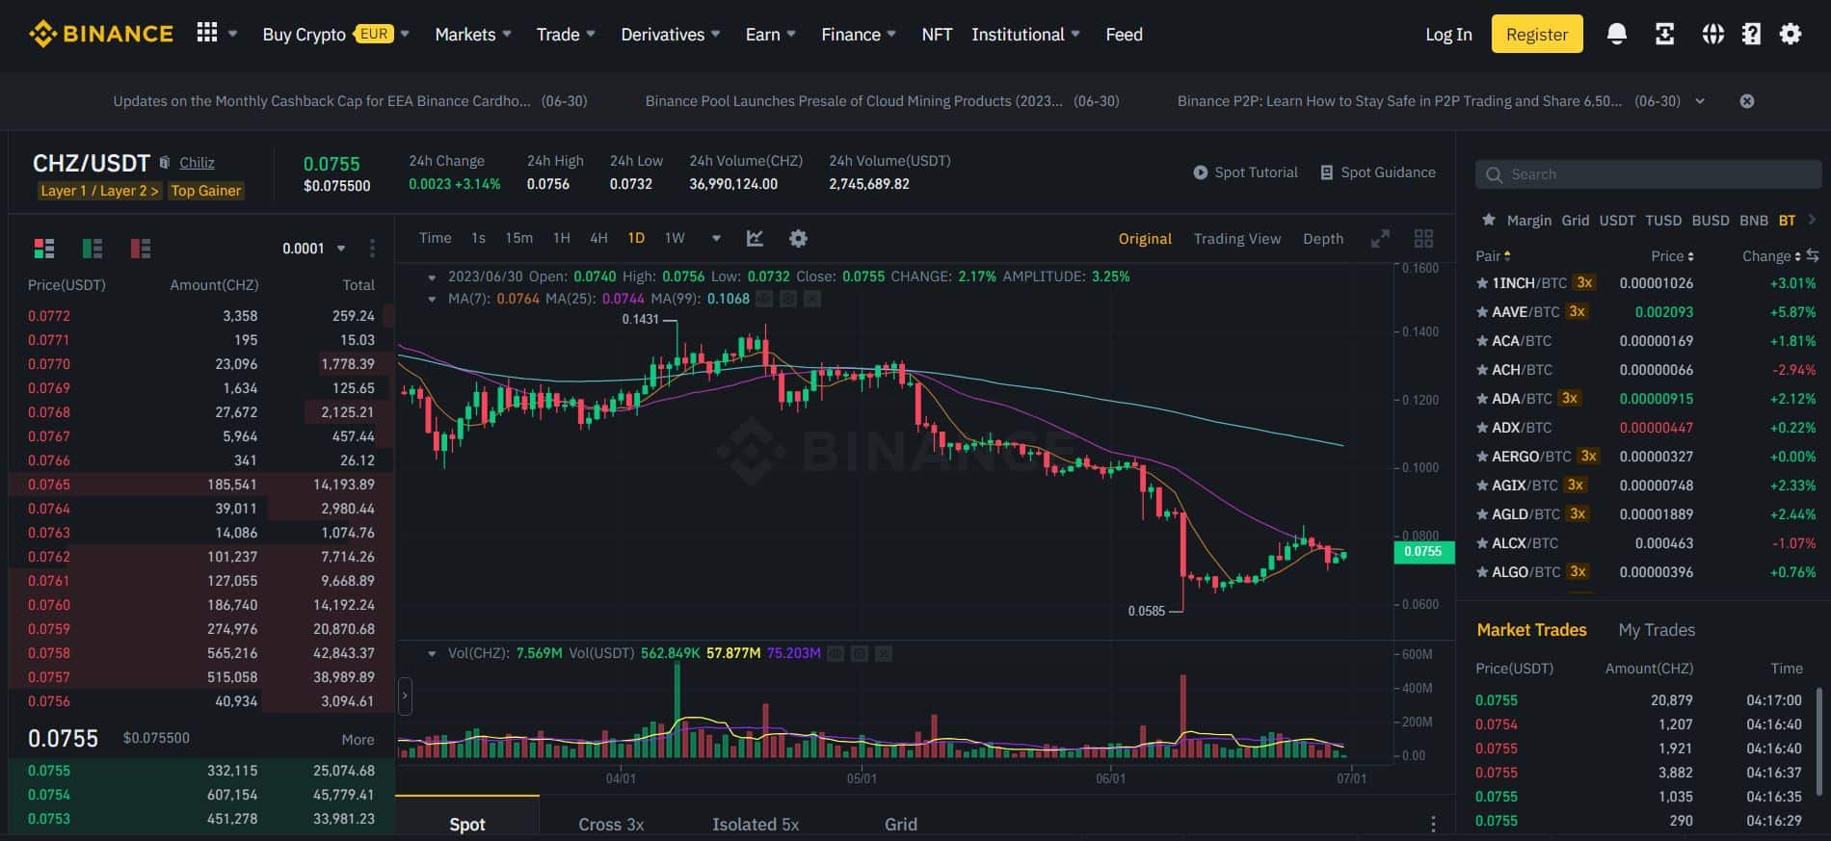Screen dimensions: 1831x841
Task: Switch Change column to volume toggle
Action: pos(1813,255)
